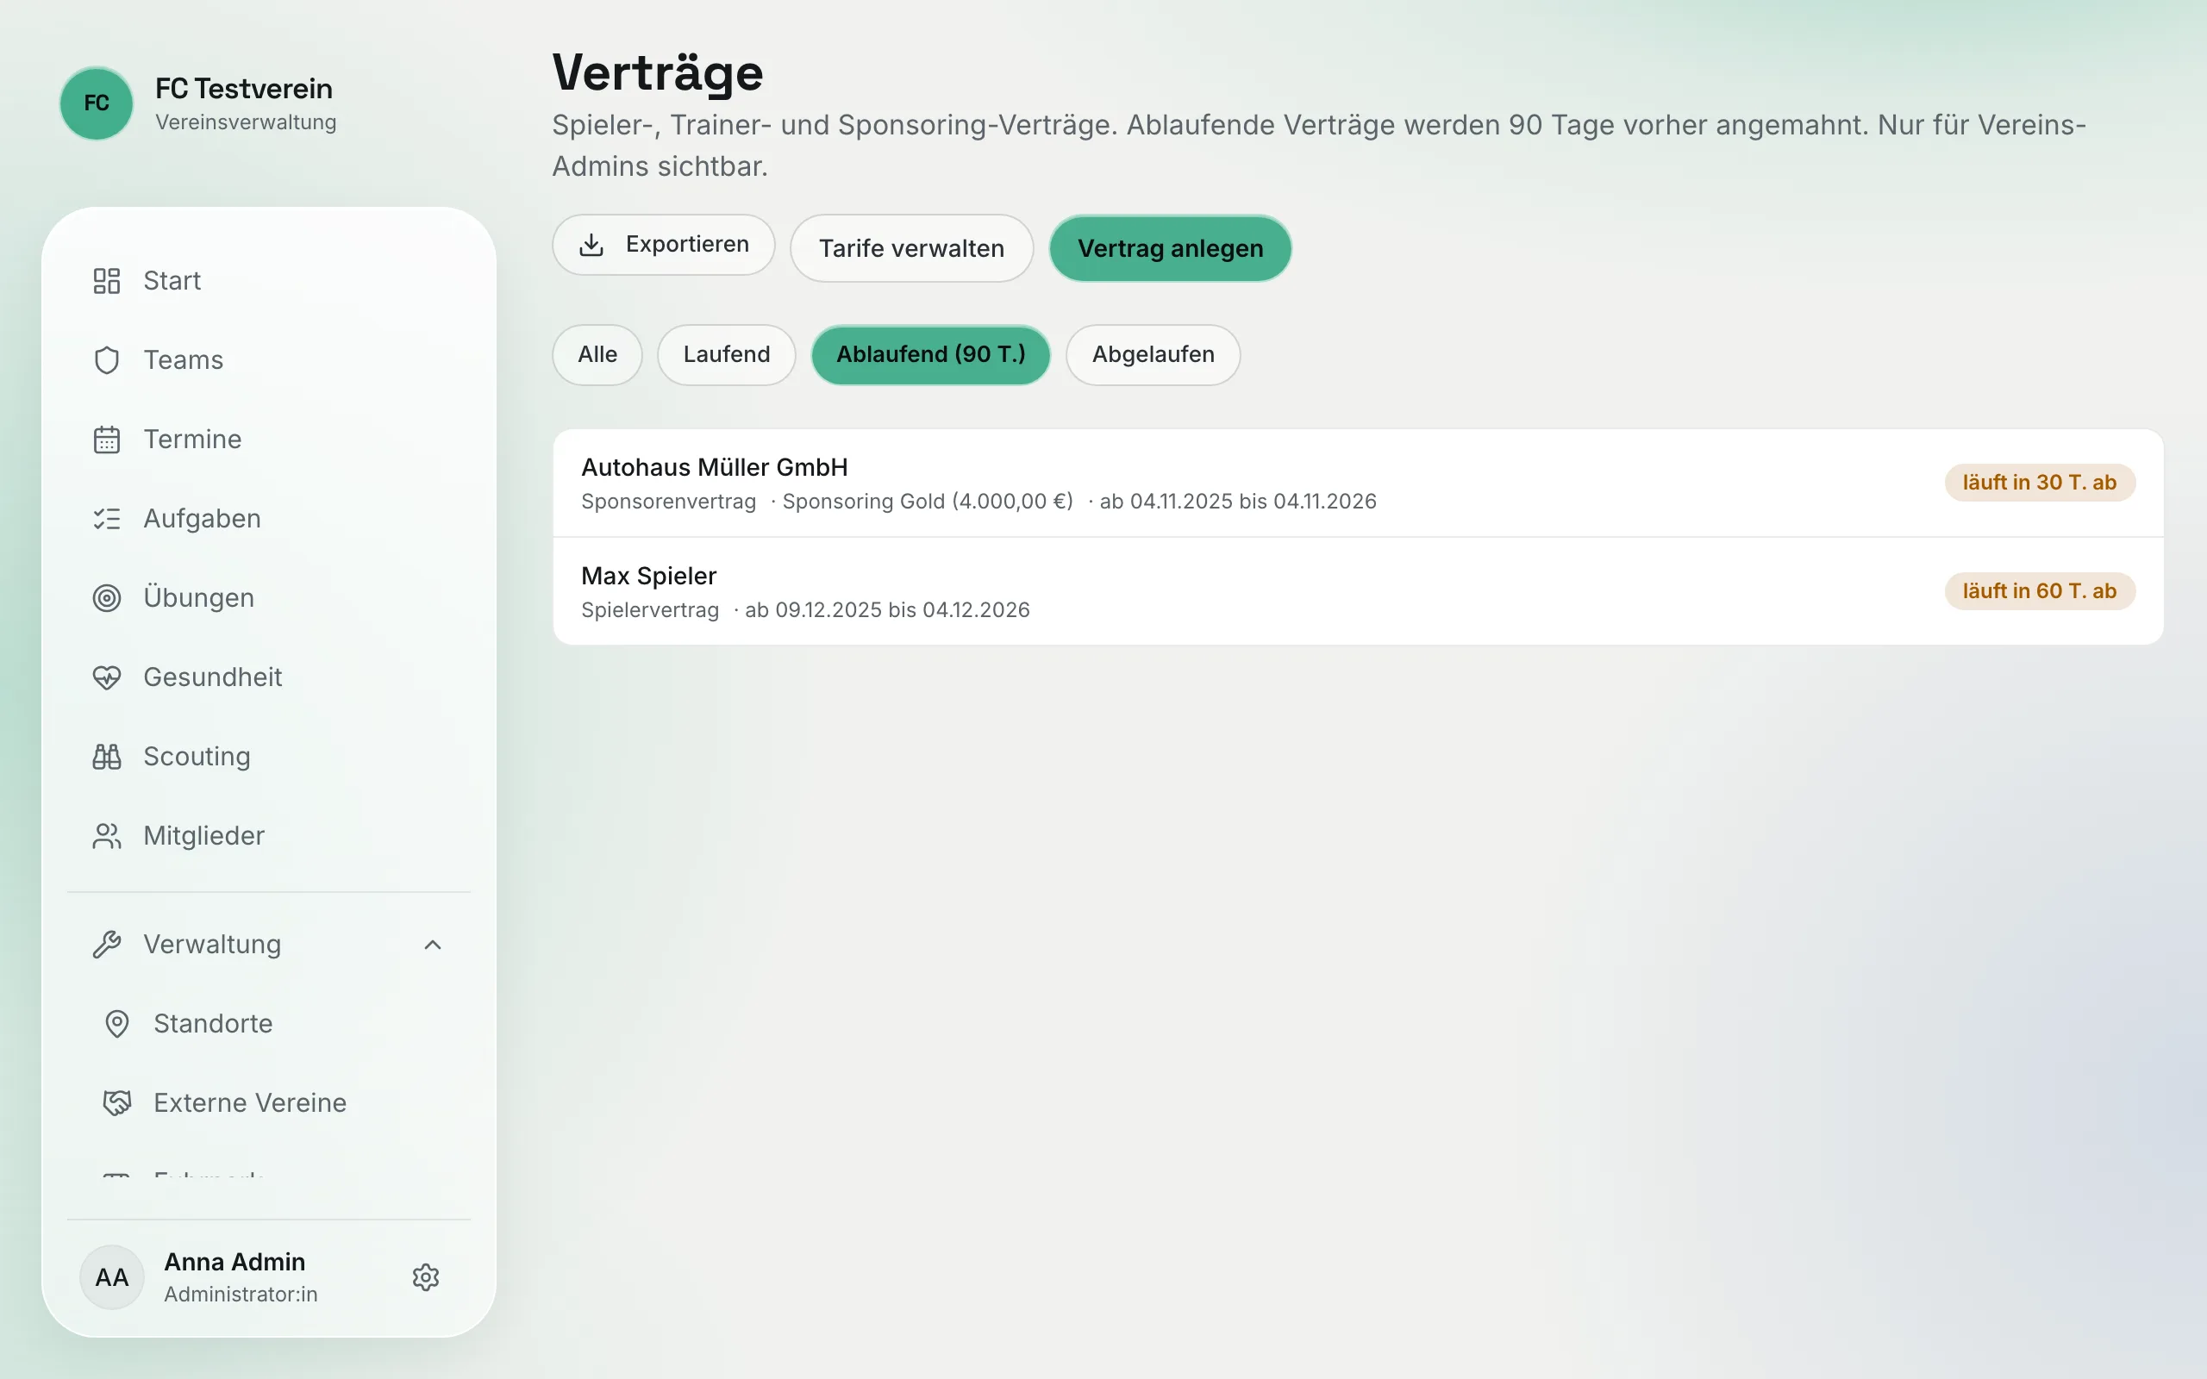
Task: Click the download icon in Exportieren
Action: pos(592,245)
